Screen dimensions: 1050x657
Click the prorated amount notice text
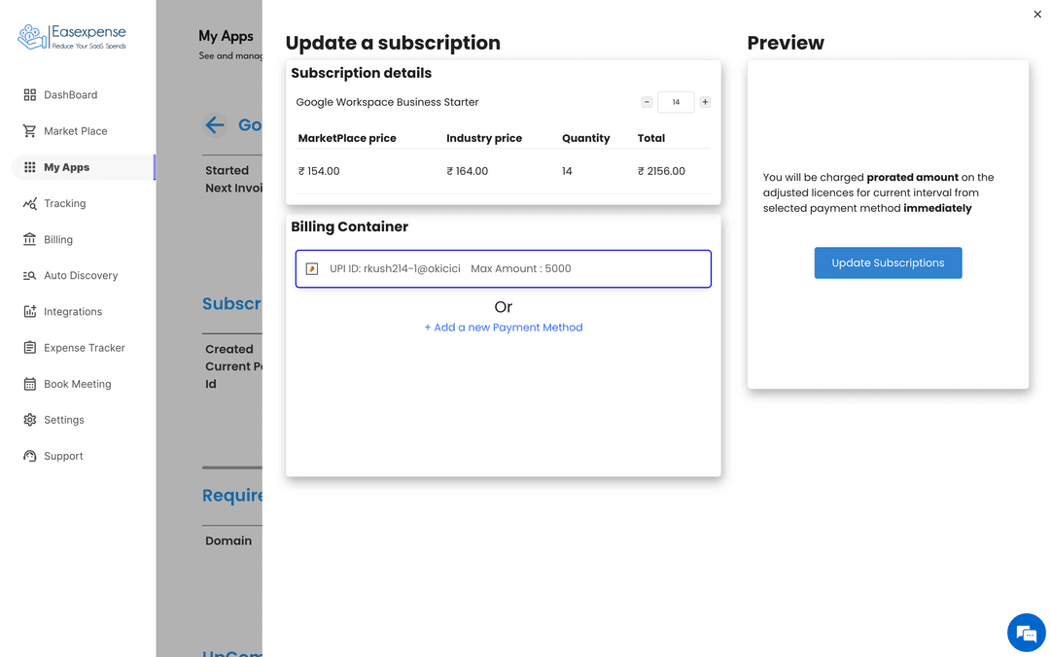[879, 192]
